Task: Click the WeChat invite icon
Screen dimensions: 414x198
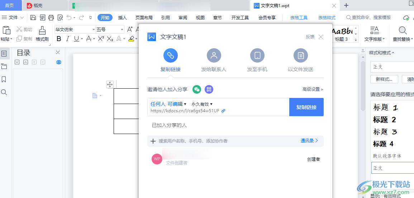Action: pos(197,89)
